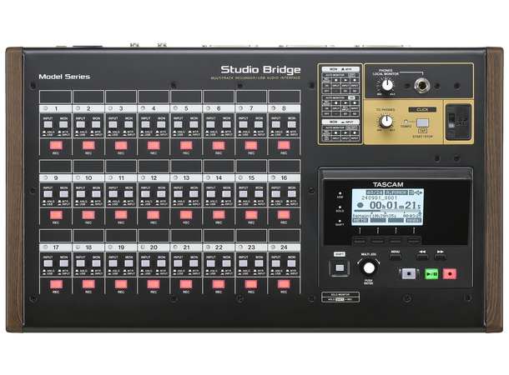The height and width of the screenshot is (375, 509).
Task: Toggle the MON switch on track 11
Action: [x=129, y=194]
